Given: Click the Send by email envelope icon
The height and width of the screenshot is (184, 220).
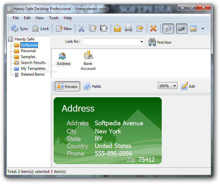Looking at the screenshot, I should (117, 28).
